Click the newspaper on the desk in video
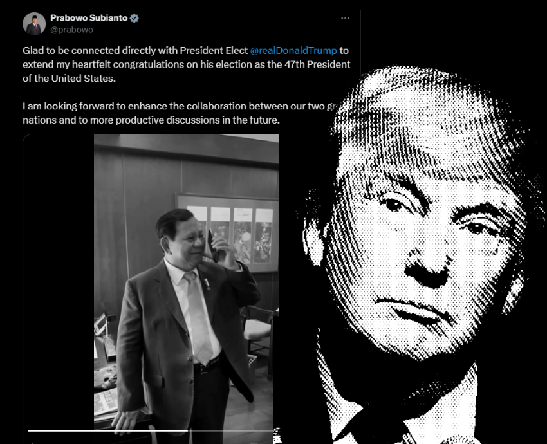Viewport: 547px width, 444px height. point(106,402)
